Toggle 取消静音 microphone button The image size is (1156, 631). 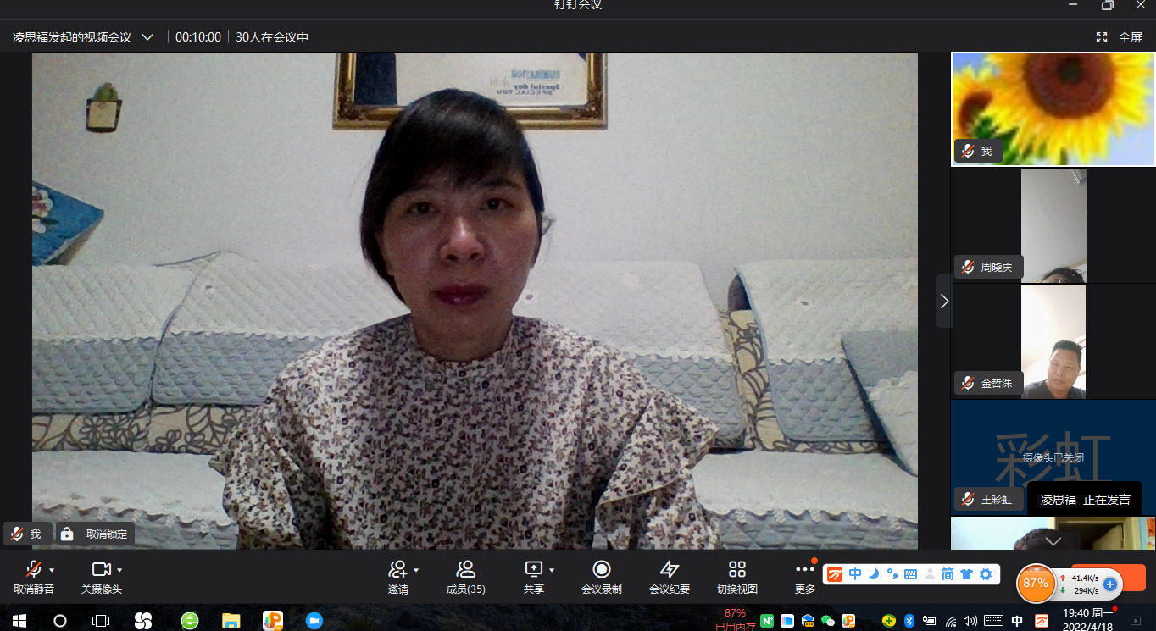click(x=33, y=570)
